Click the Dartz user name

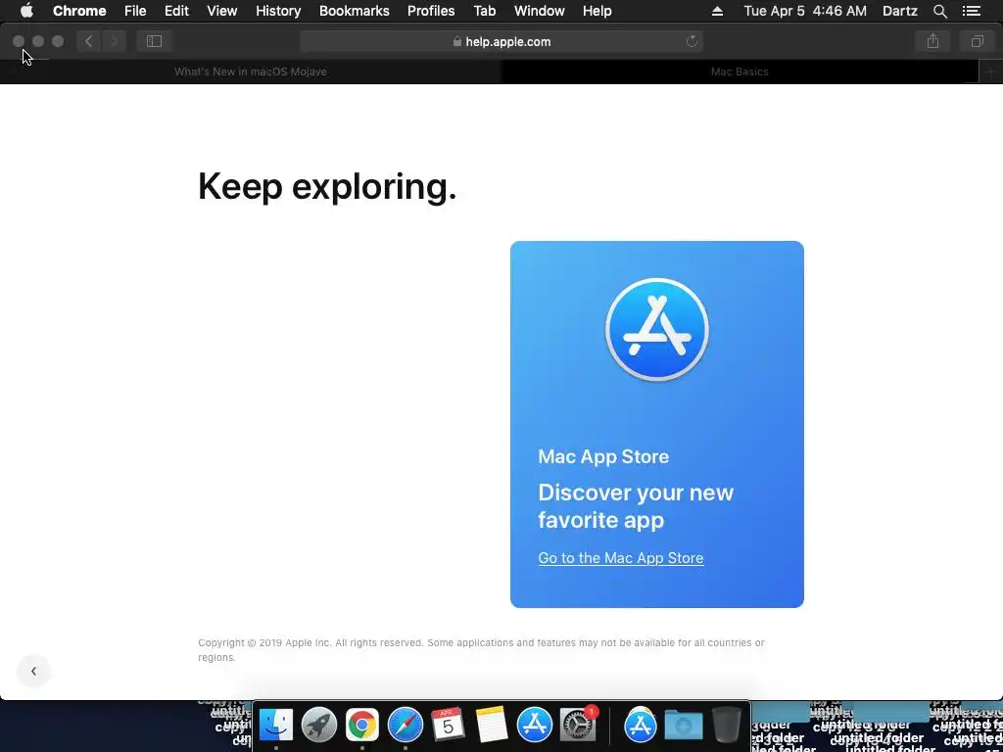click(899, 11)
